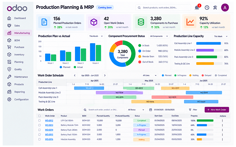Click the Open Work Orders cube icon
This screenshot has height=147, width=236.
pyautogui.click(x=94, y=22)
